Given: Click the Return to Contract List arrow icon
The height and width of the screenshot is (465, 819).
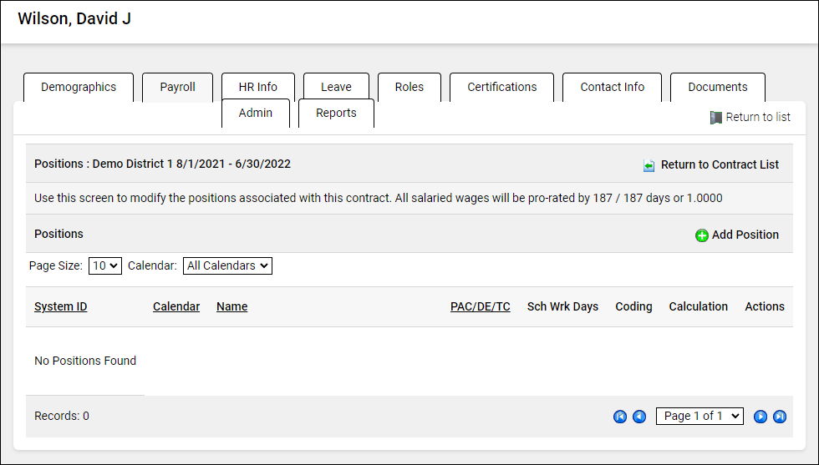Looking at the screenshot, I should coord(649,165).
